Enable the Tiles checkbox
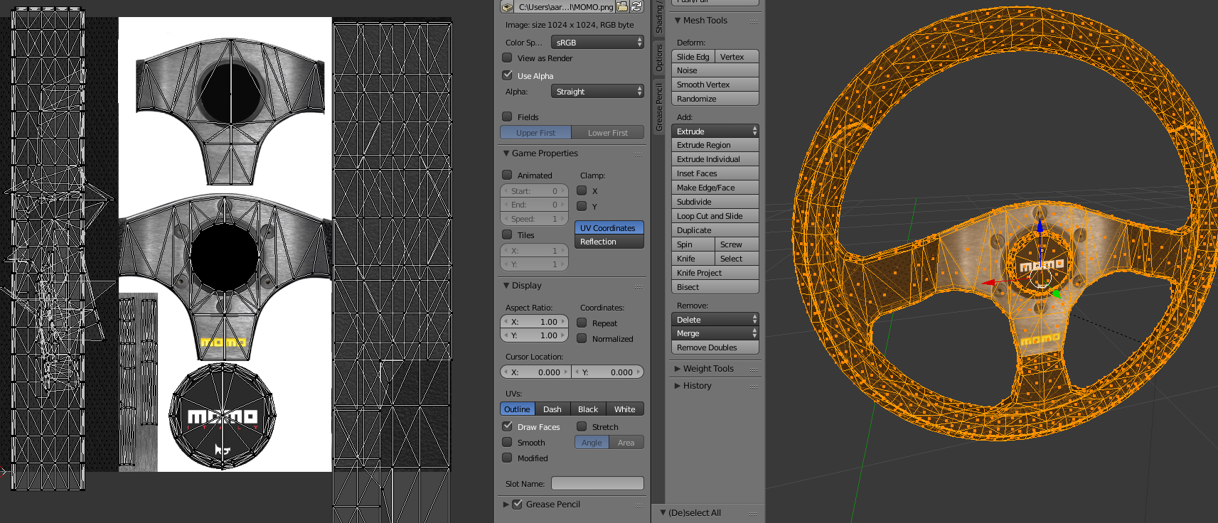This screenshot has height=523, width=1218. [507, 234]
